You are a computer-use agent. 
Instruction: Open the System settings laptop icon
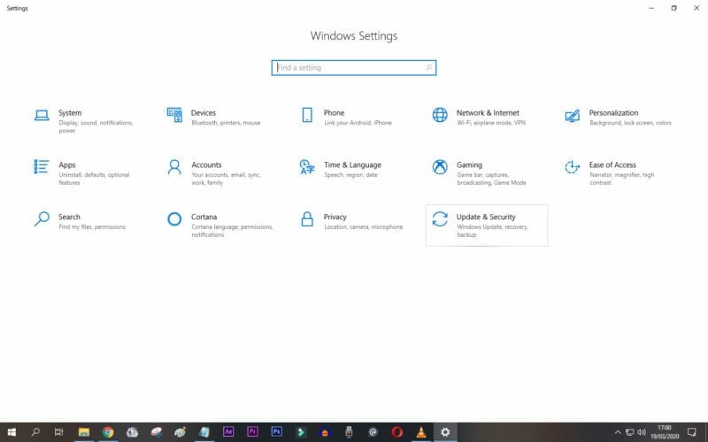[x=42, y=116]
